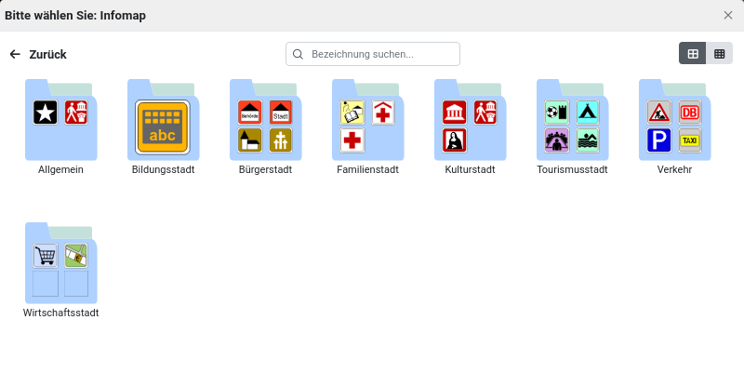This screenshot has width=744, height=373.
Task: Click the red guided-tour icon in Allgemein folder
Action: tap(76, 113)
